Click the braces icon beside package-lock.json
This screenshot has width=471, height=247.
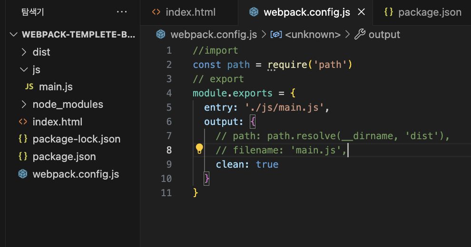coord(23,139)
